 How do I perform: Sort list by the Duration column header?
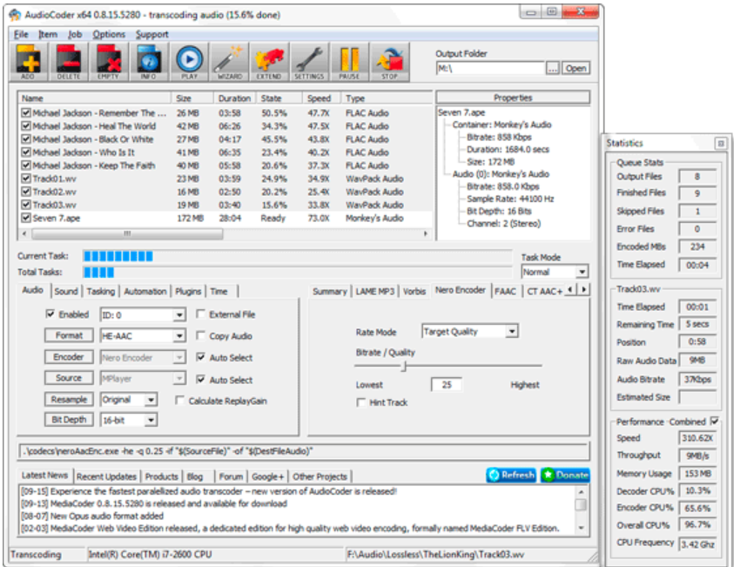tap(234, 98)
